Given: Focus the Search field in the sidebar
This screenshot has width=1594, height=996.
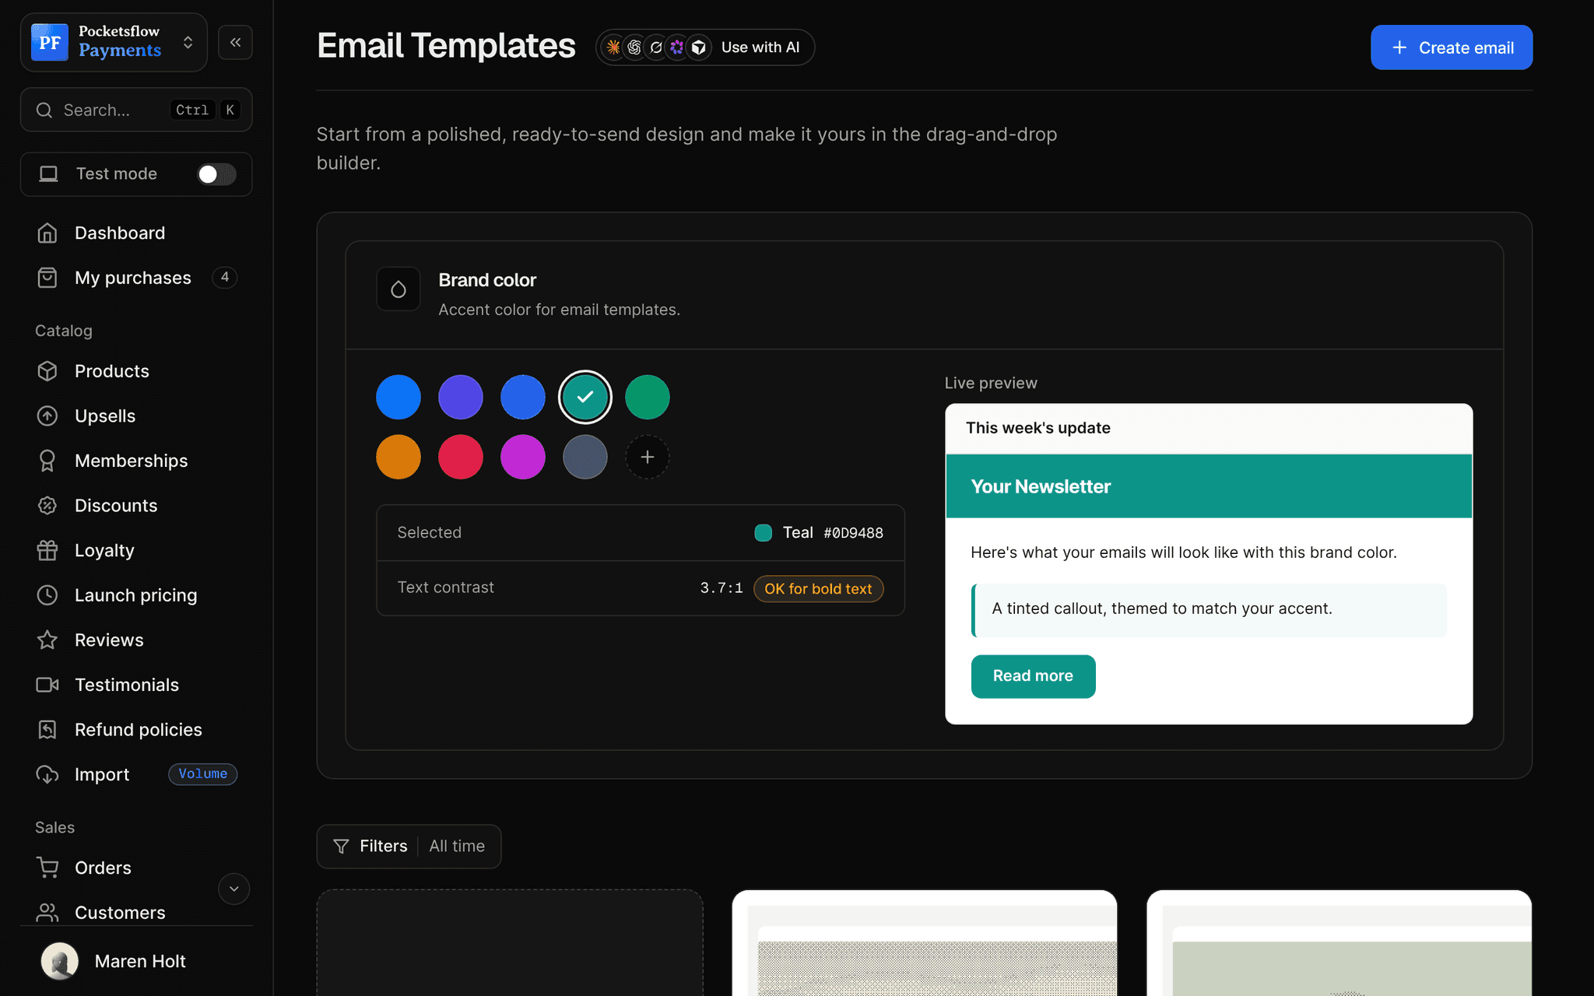Looking at the screenshot, I should (x=136, y=110).
